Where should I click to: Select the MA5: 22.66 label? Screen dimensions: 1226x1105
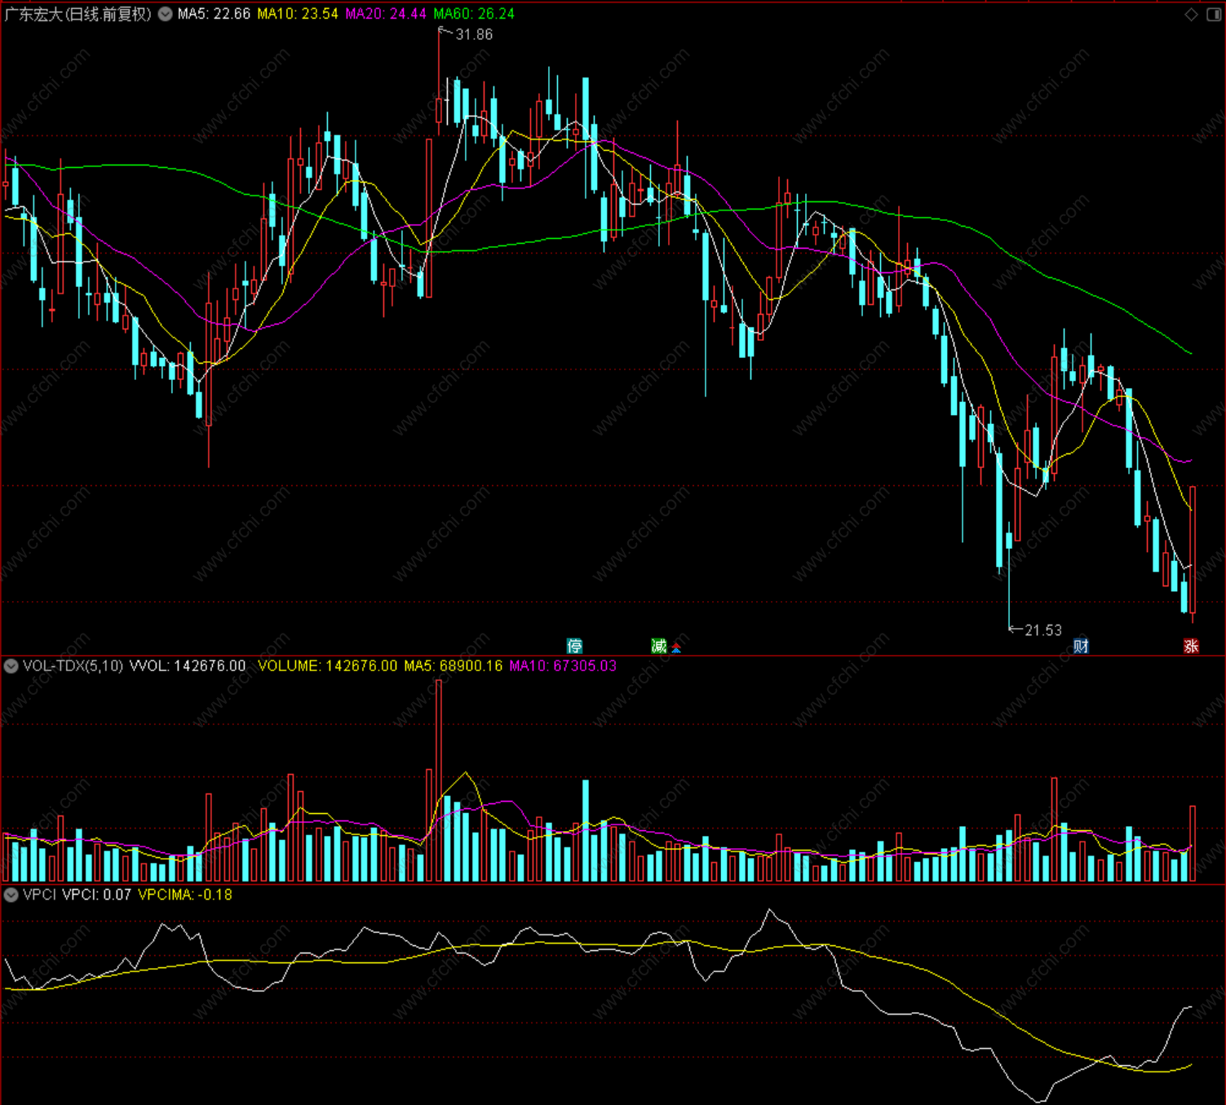coord(214,14)
